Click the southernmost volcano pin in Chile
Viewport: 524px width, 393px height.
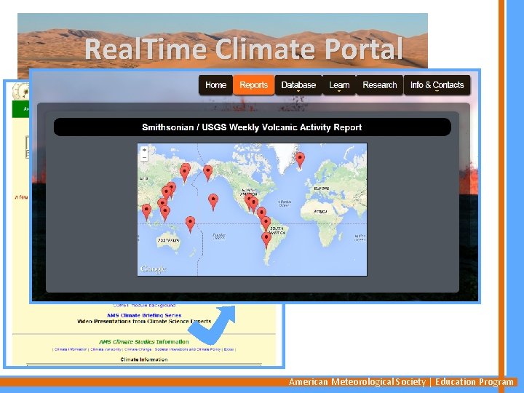[x=266, y=240]
